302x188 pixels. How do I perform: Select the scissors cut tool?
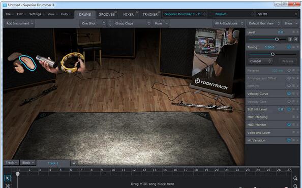(7, 185)
